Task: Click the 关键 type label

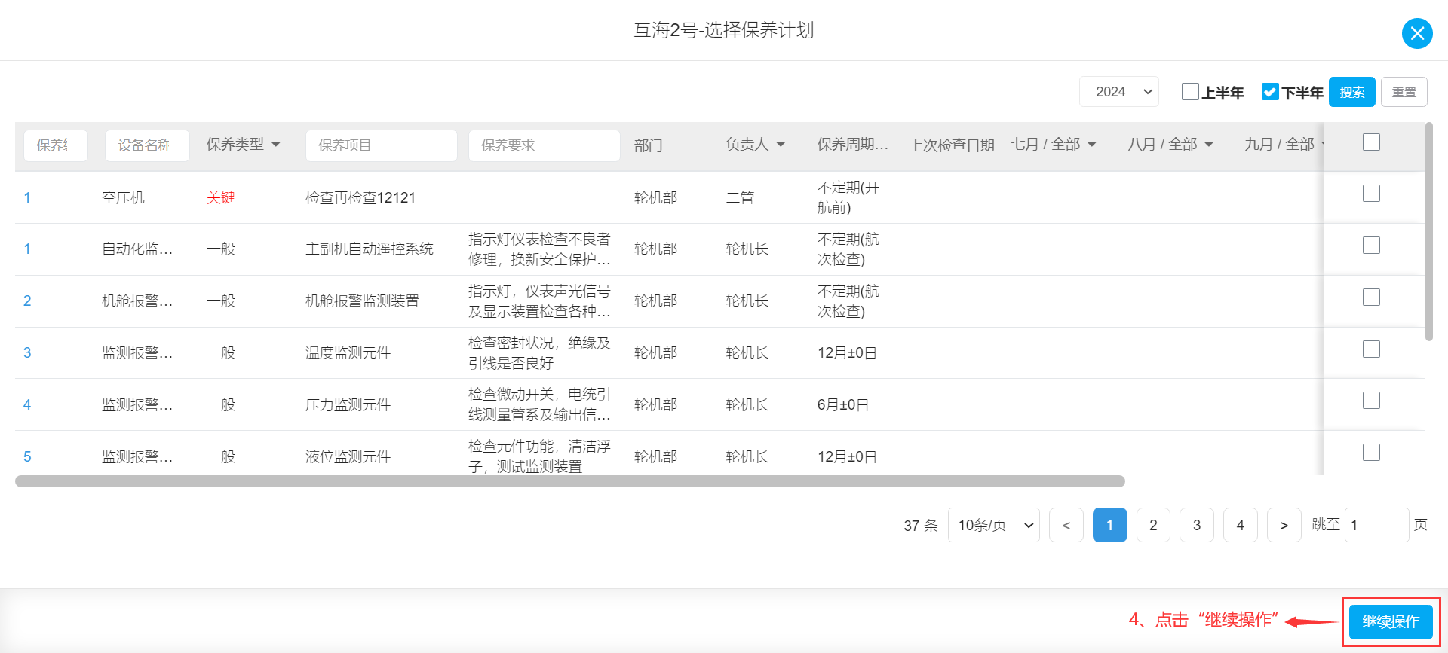Action: (x=221, y=197)
